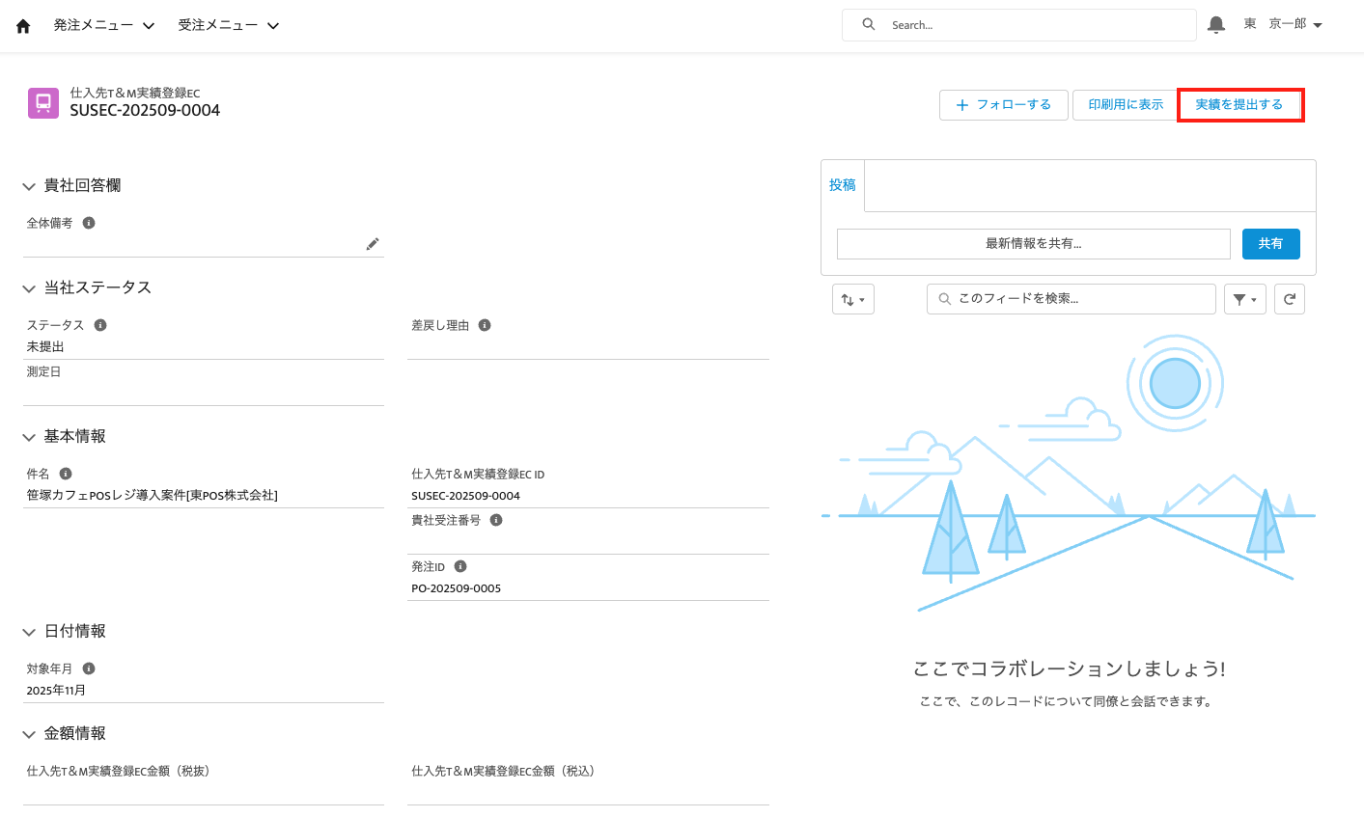The image size is (1364, 818).
Task: Click the 仕入先T&M実績登録EC金額（税込） label
Action: tap(503, 771)
